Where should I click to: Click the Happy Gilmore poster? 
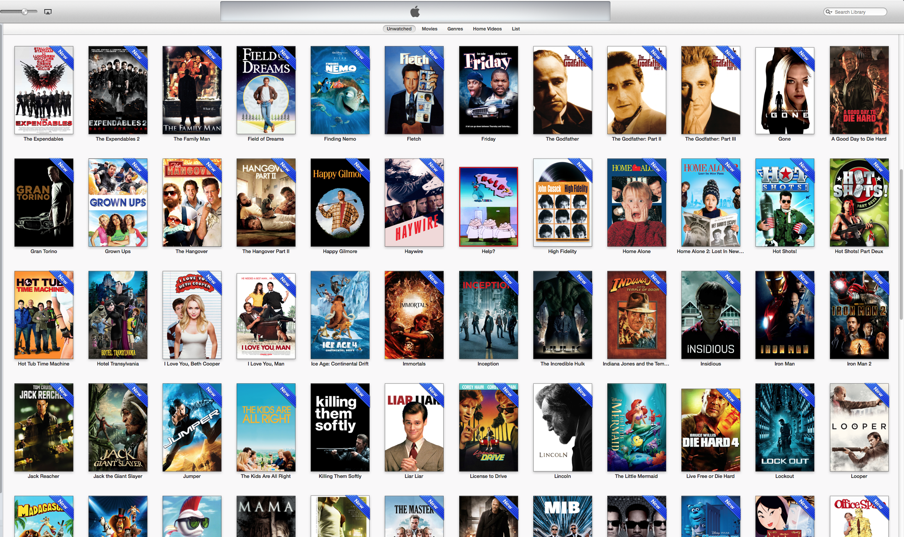click(340, 202)
